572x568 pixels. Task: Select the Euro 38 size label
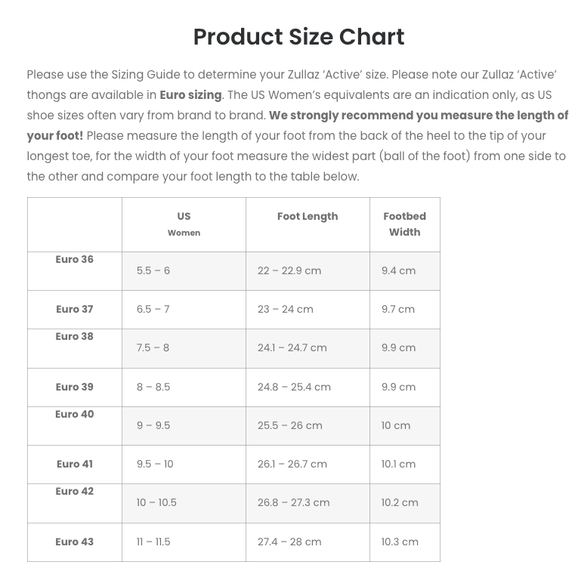coord(74,337)
